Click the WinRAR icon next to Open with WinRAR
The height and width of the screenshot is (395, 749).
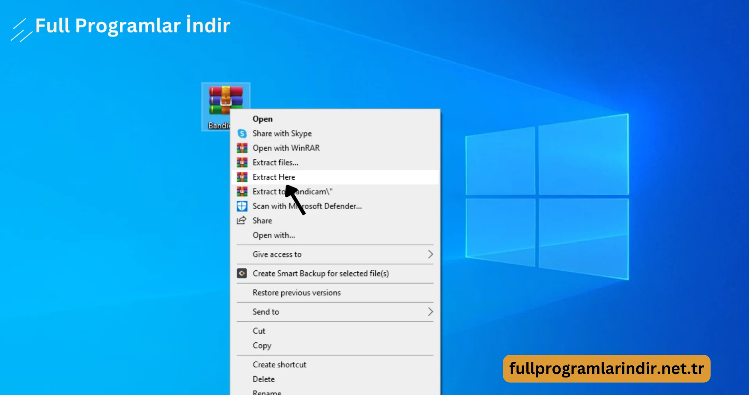(x=242, y=148)
